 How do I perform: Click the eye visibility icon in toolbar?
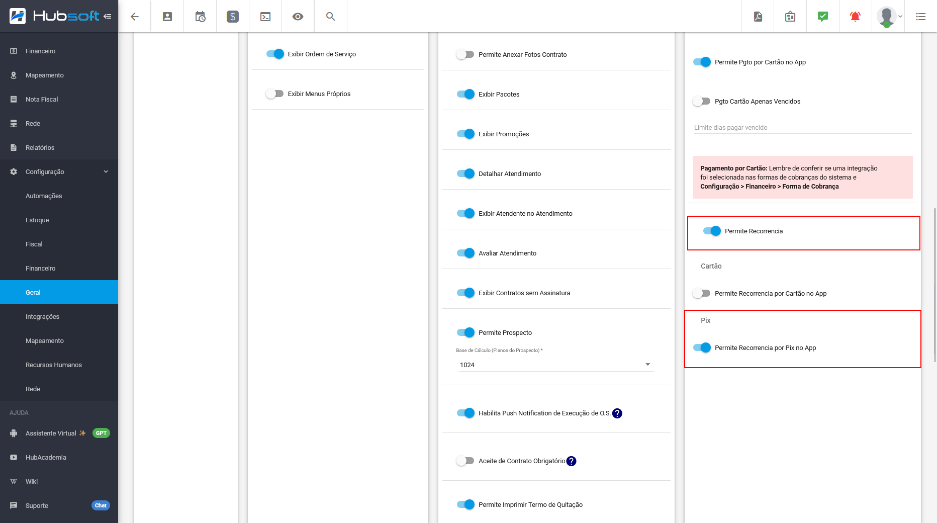[x=298, y=17]
